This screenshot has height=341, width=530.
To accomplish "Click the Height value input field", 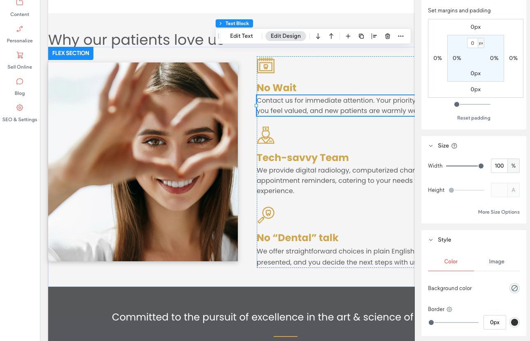I will pos(499,190).
